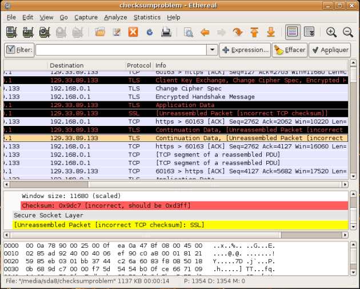Viewport: 360px width, 289px height.
Task: Click the Appliquer button
Action: coord(330,50)
